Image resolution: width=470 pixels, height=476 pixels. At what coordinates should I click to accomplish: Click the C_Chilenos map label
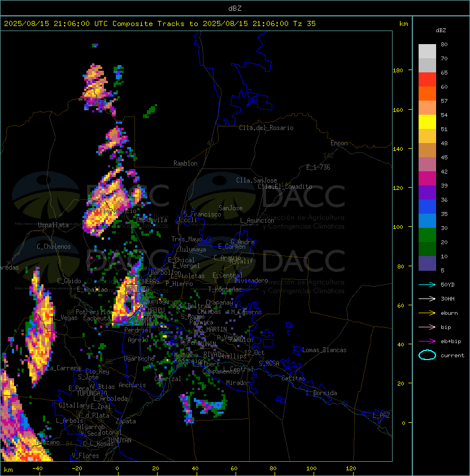[54, 246]
